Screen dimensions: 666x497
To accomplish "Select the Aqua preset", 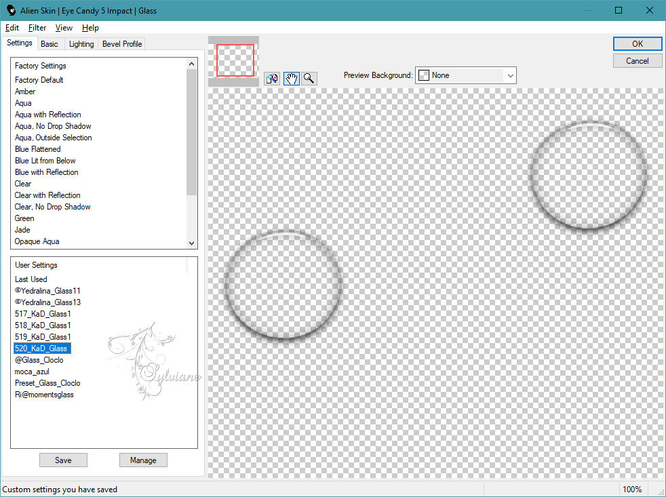I will click(x=23, y=103).
